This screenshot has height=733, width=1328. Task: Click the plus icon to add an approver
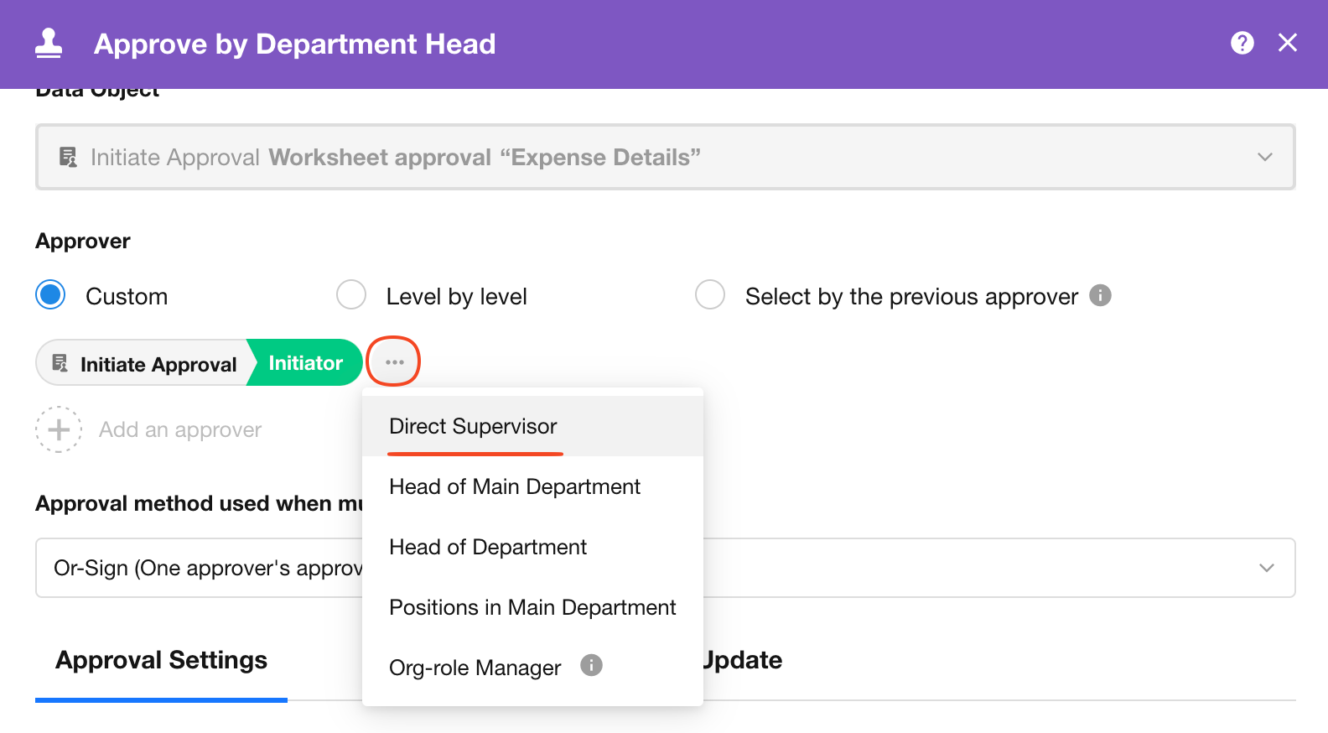tap(59, 429)
